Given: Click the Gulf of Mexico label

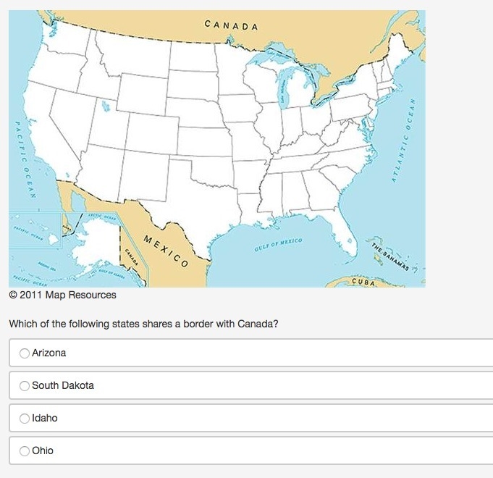Looking at the screenshot, I should (278, 245).
